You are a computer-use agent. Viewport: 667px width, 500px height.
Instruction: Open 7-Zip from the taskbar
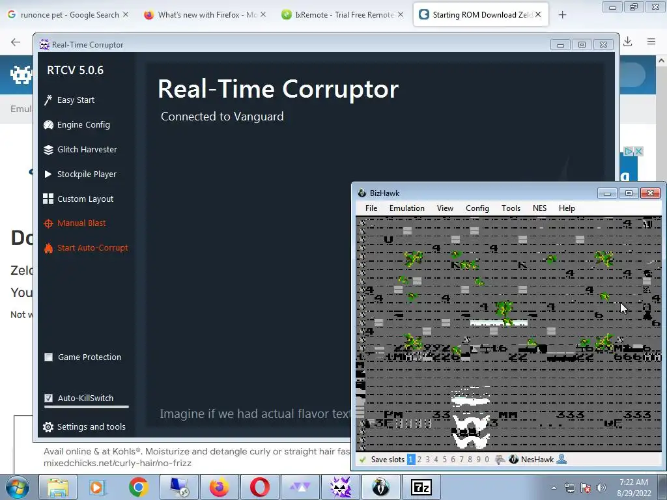point(421,487)
